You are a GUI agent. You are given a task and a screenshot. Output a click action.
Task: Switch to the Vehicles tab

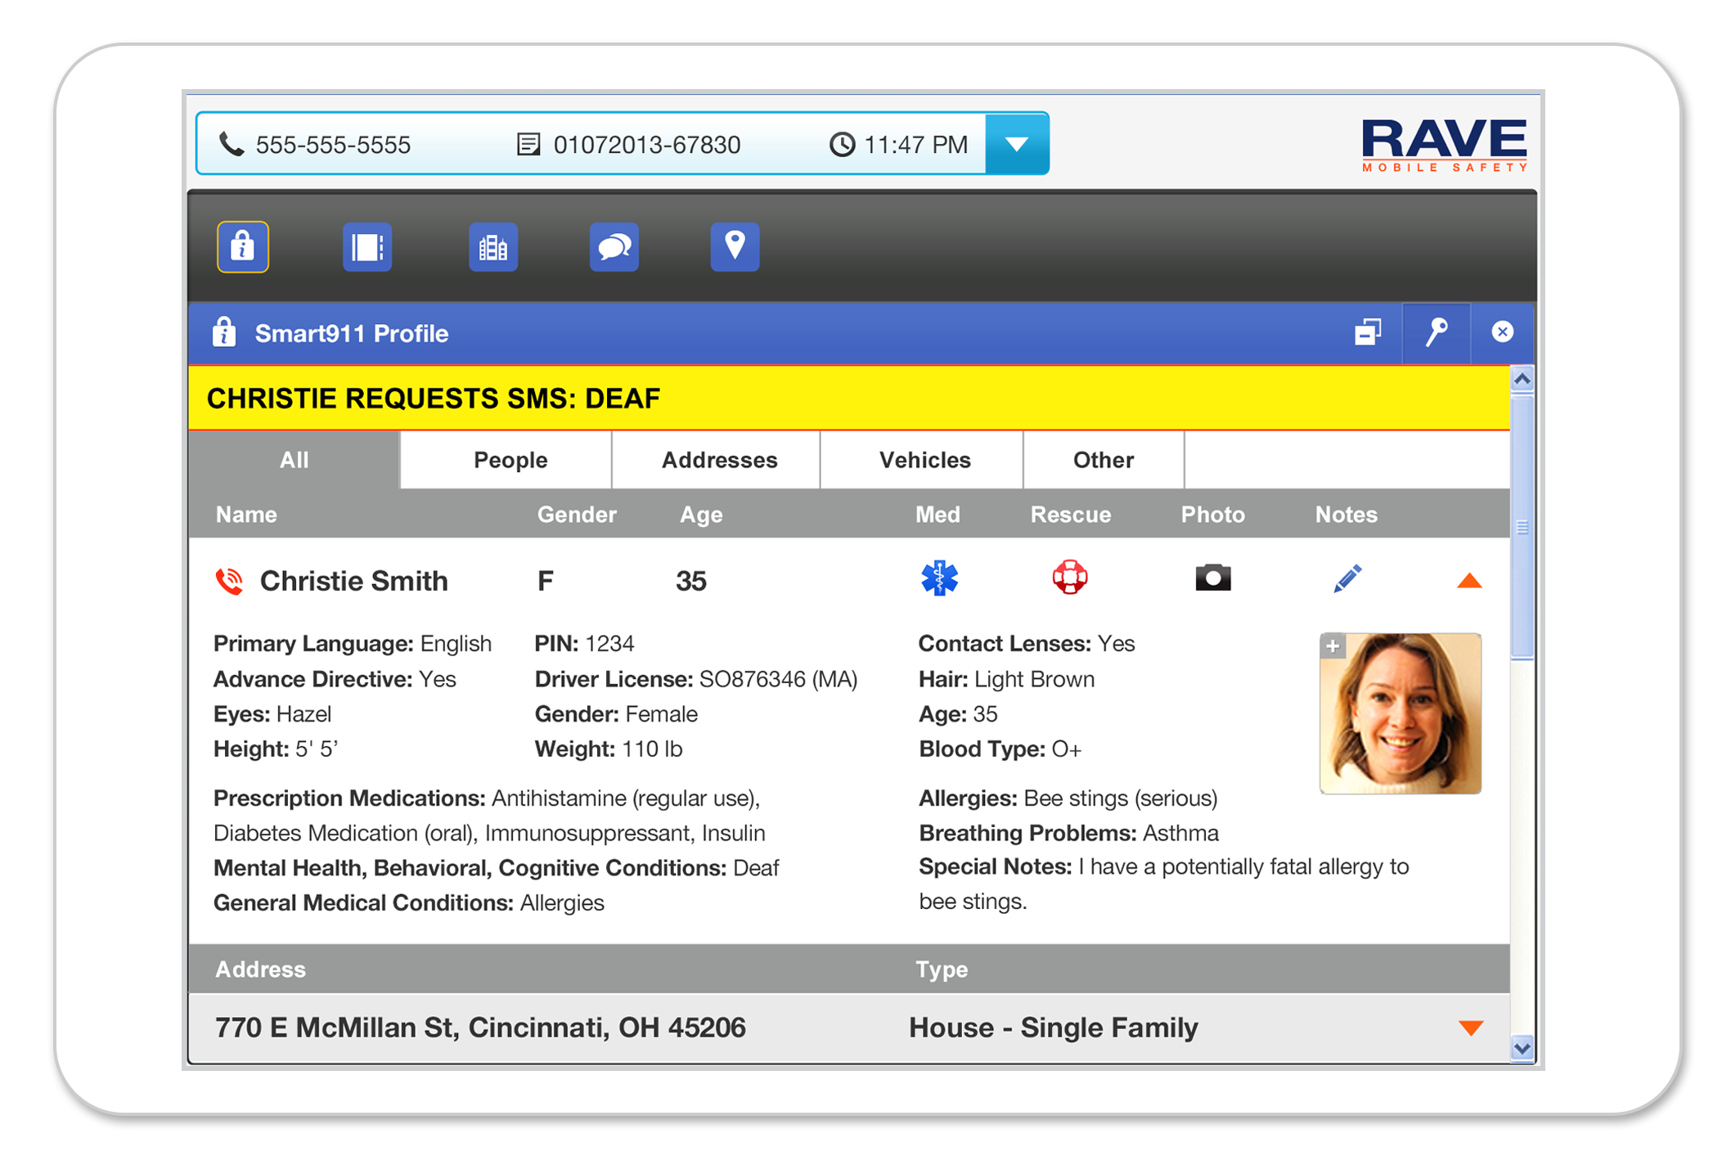pyautogui.click(x=924, y=460)
